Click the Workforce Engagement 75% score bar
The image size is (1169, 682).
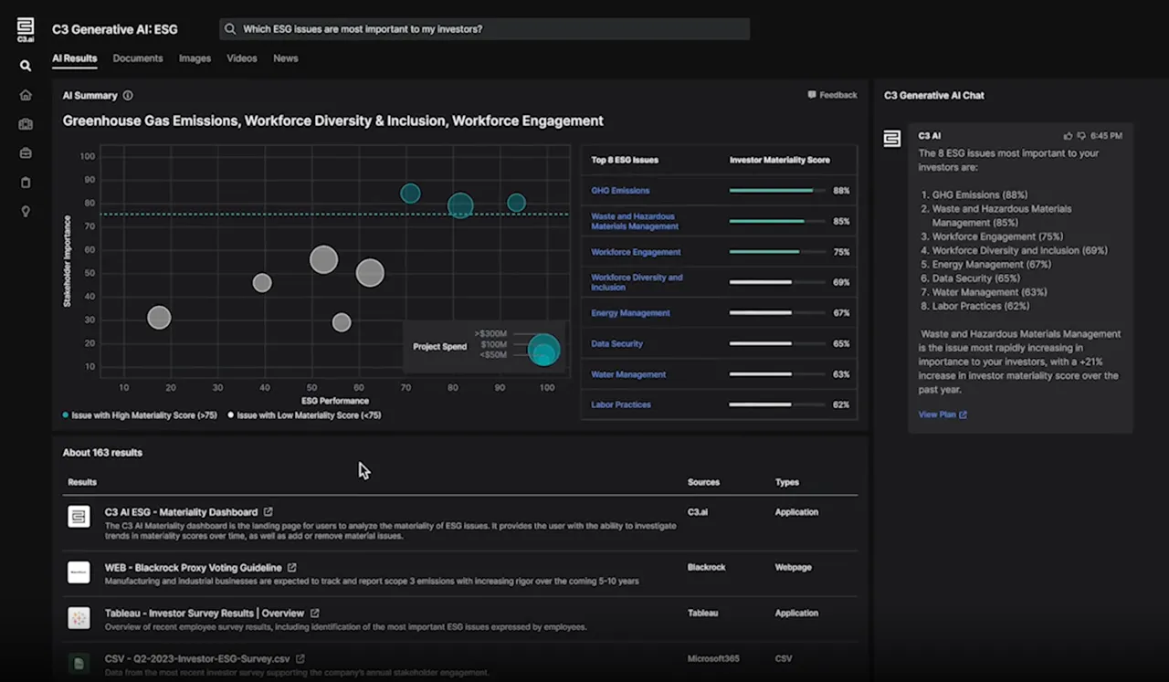[777, 252]
